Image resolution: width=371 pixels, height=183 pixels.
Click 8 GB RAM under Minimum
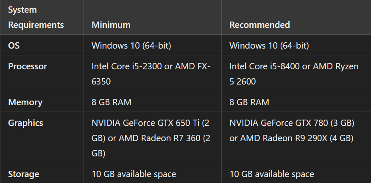click(x=112, y=102)
